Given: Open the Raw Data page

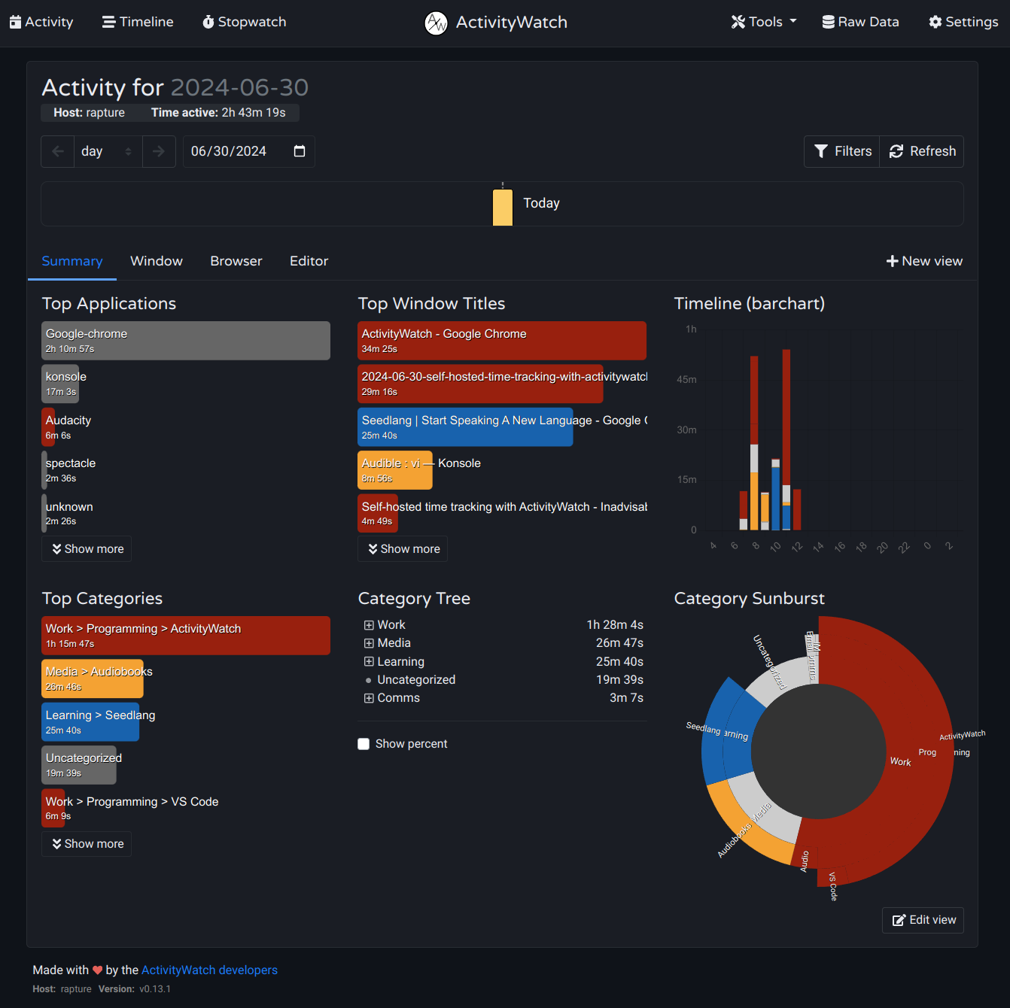Looking at the screenshot, I should pyautogui.click(x=860, y=22).
